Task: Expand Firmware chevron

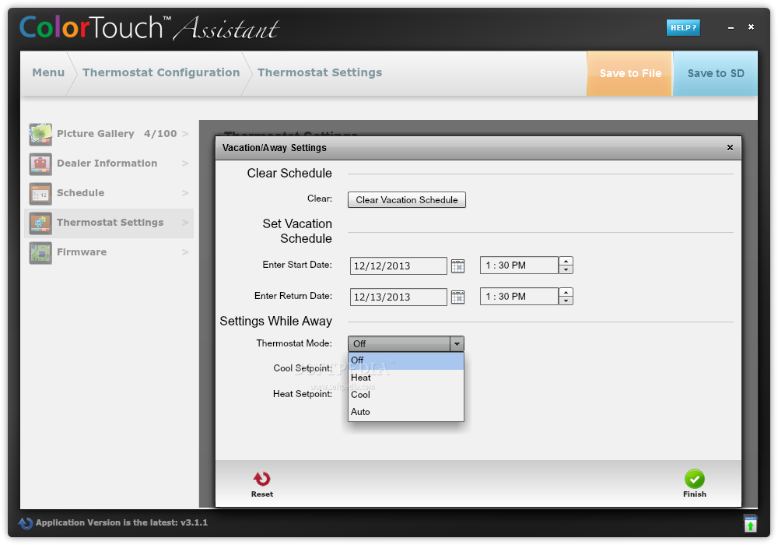Action: [185, 252]
